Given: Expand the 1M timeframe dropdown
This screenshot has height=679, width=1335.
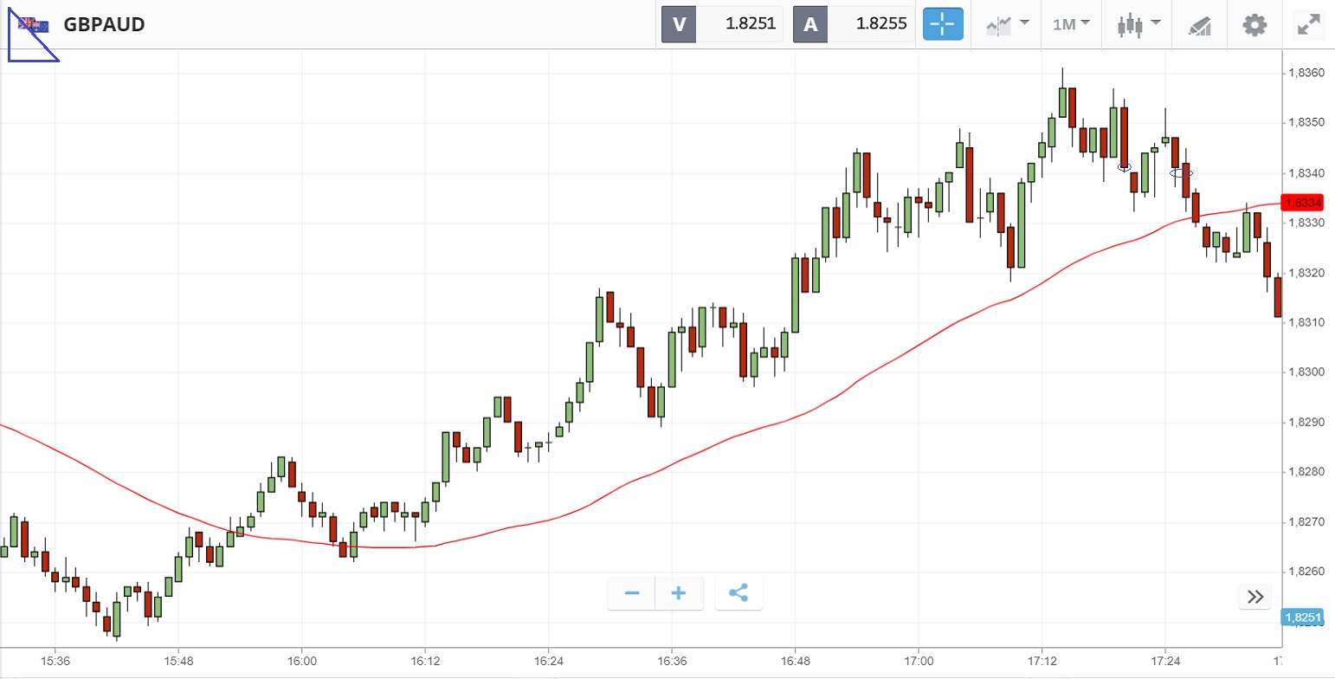Looking at the screenshot, I should [x=1071, y=24].
